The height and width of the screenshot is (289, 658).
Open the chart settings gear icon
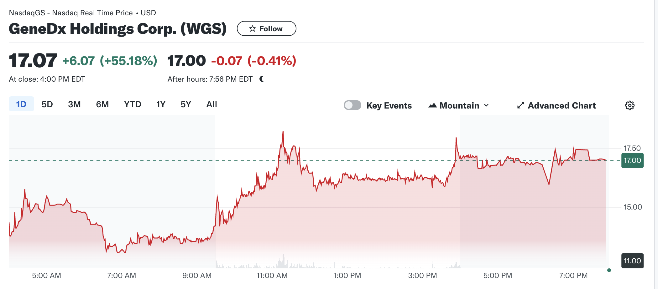pos(629,105)
